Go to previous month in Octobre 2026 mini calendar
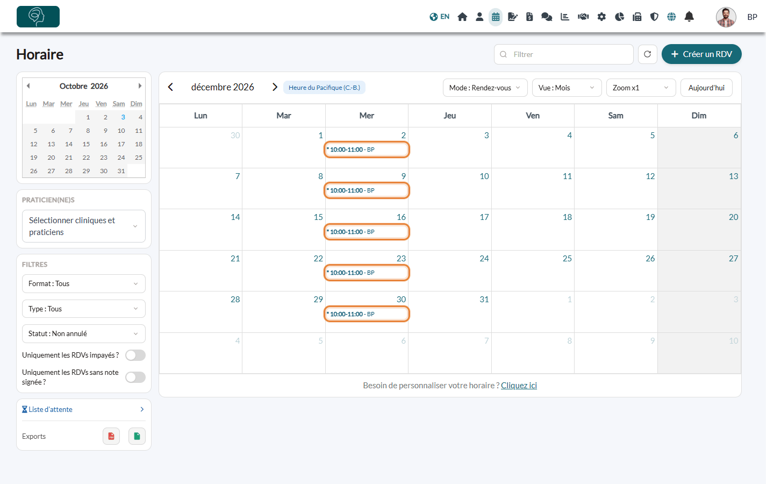The width and height of the screenshot is (774, 484). (x=28, y=86)
